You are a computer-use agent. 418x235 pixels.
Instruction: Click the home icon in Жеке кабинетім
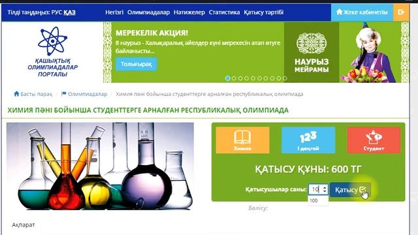[340, 12]
